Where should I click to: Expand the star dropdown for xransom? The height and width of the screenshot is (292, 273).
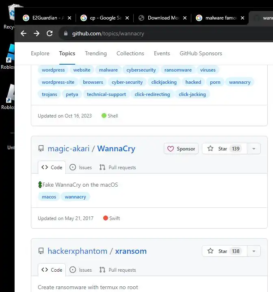(x=254, y=251)
